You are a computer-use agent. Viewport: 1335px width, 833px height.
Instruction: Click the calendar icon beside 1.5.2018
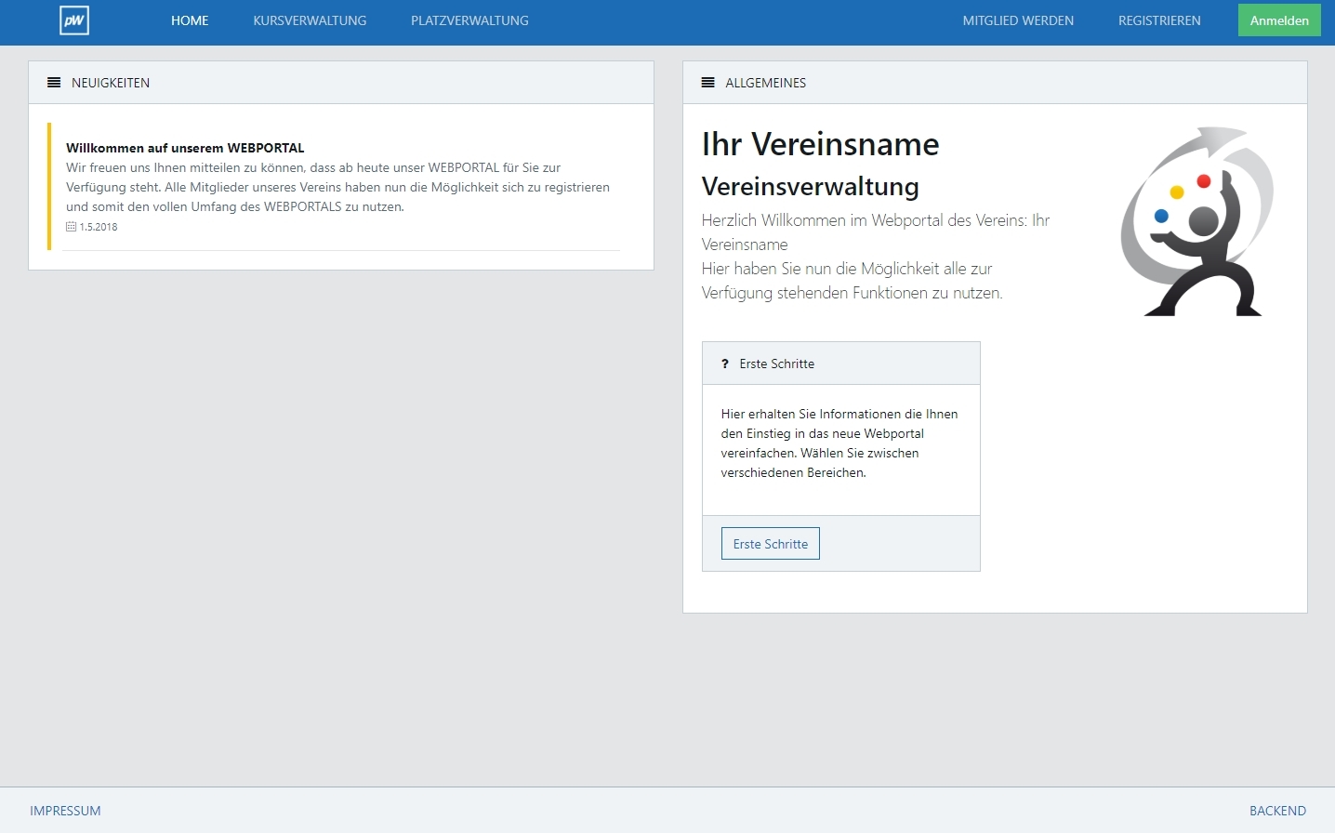pyautogui.click(x=71, y=227)
